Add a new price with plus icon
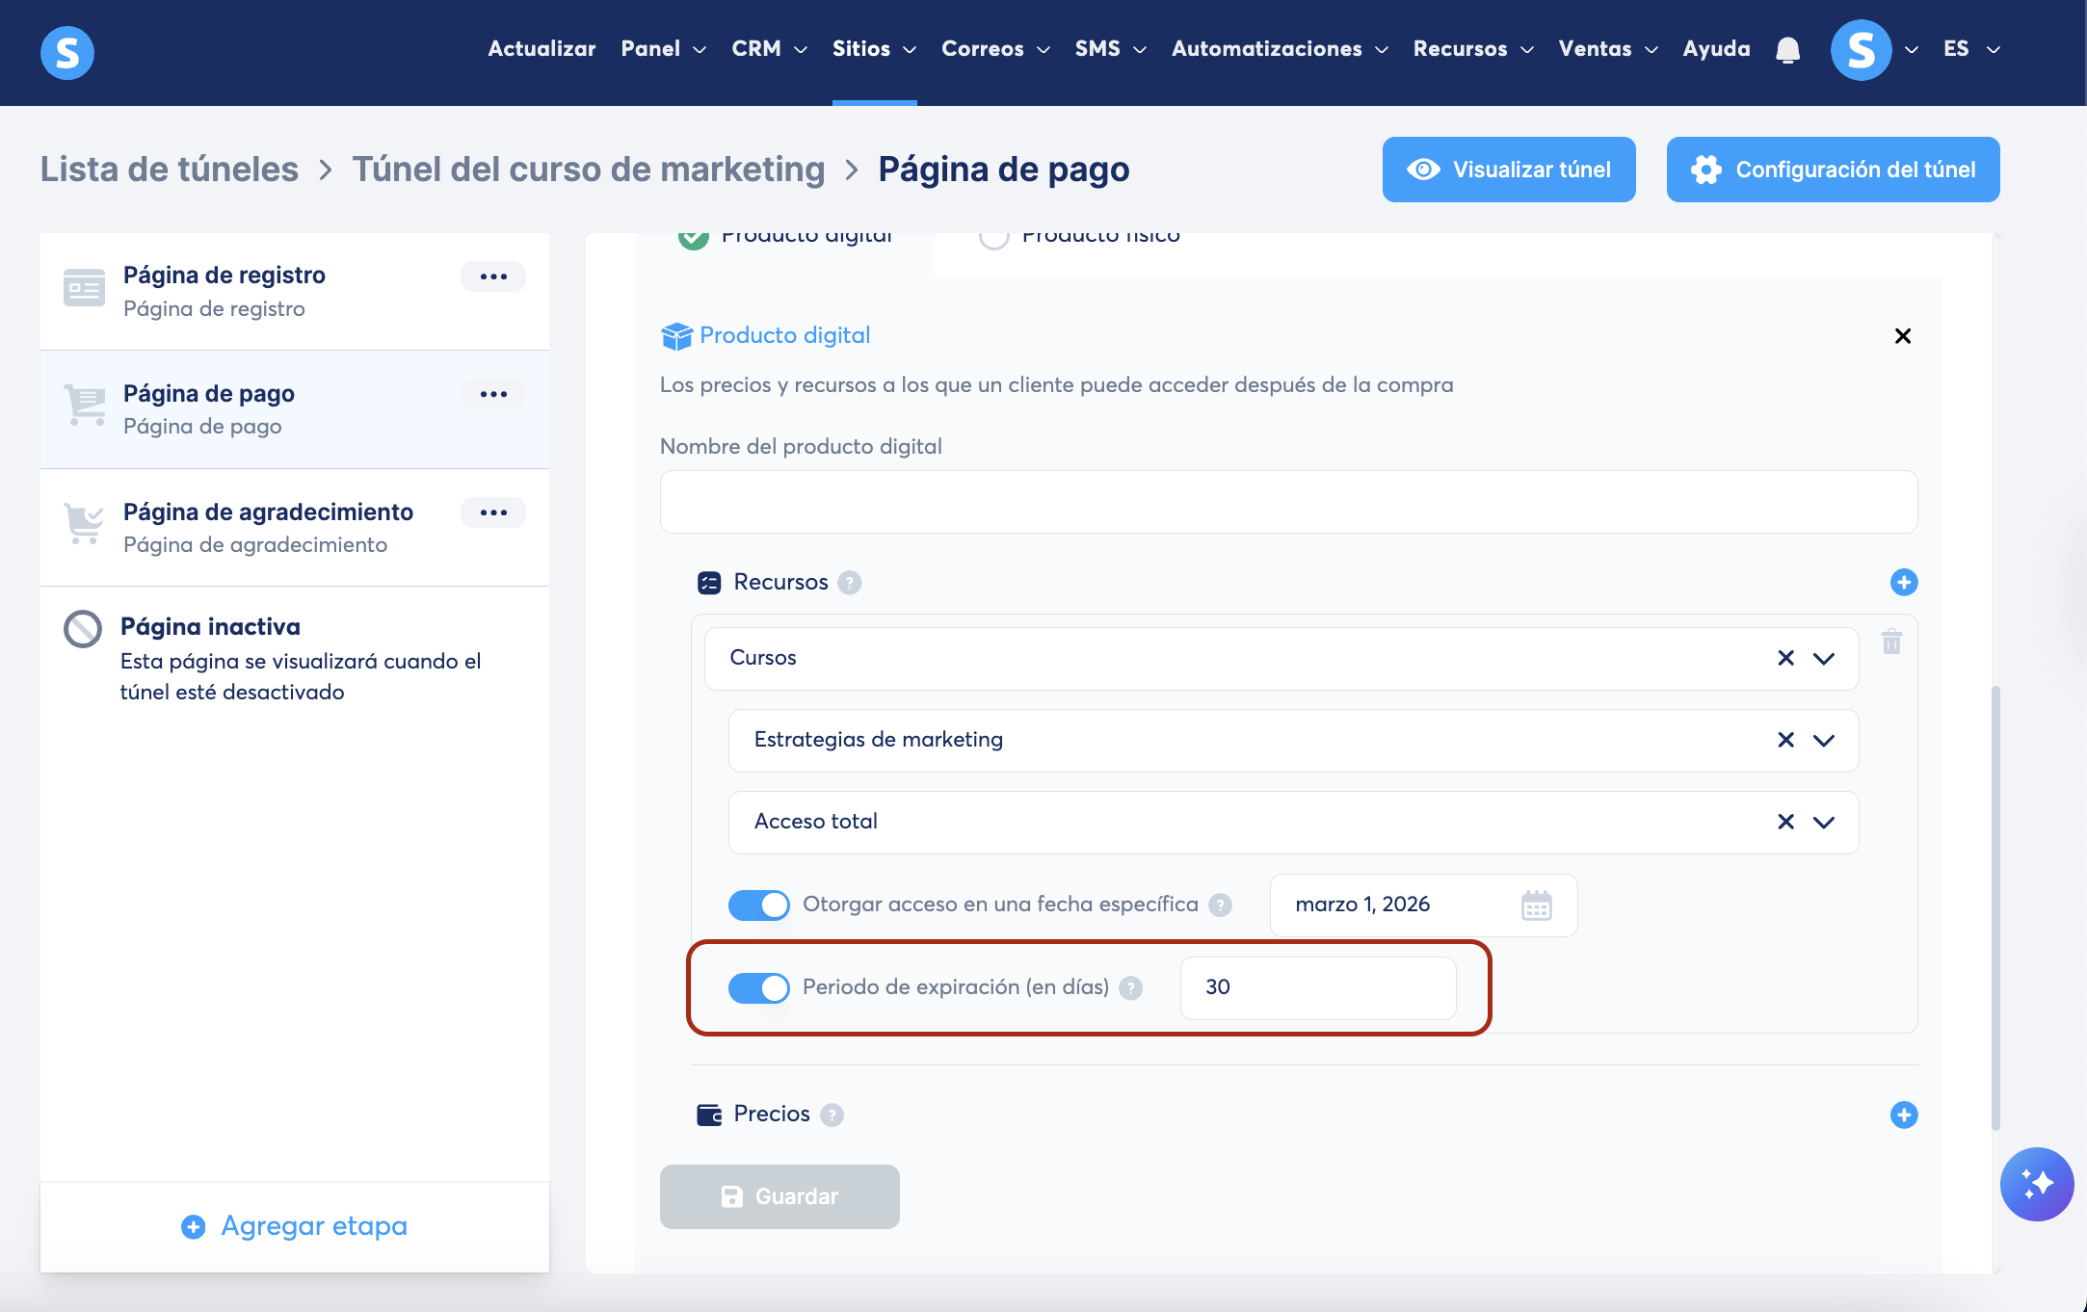This screenshot has width=2087, height=1312. (1903, 1115)
